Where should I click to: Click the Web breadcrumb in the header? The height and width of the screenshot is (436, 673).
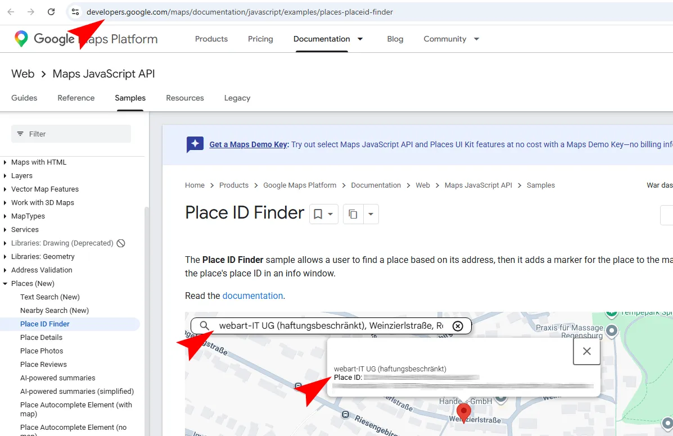(x=22, y=74)
